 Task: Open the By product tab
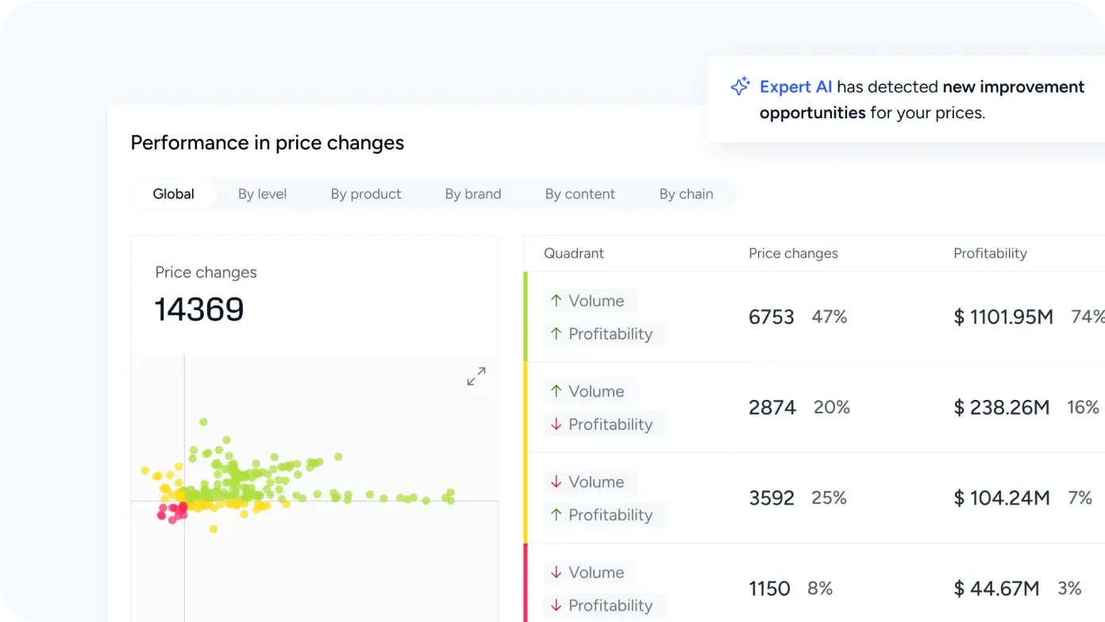366,194
